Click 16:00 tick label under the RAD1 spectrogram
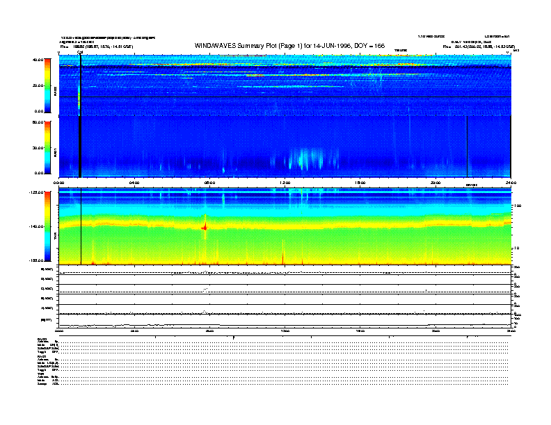The width and height of the screenshot is (551, 425). (360, 183)
